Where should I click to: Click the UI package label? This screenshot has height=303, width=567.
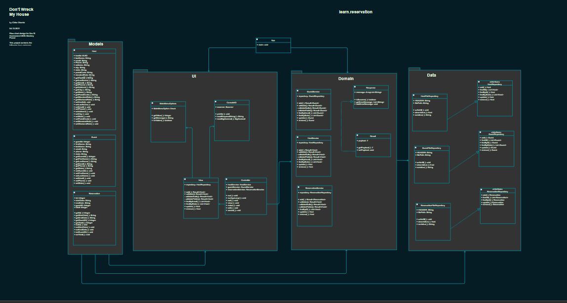(x=194, y=77)
